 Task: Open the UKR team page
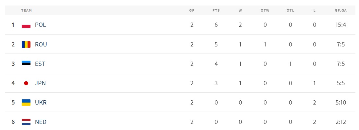[41, 103]
